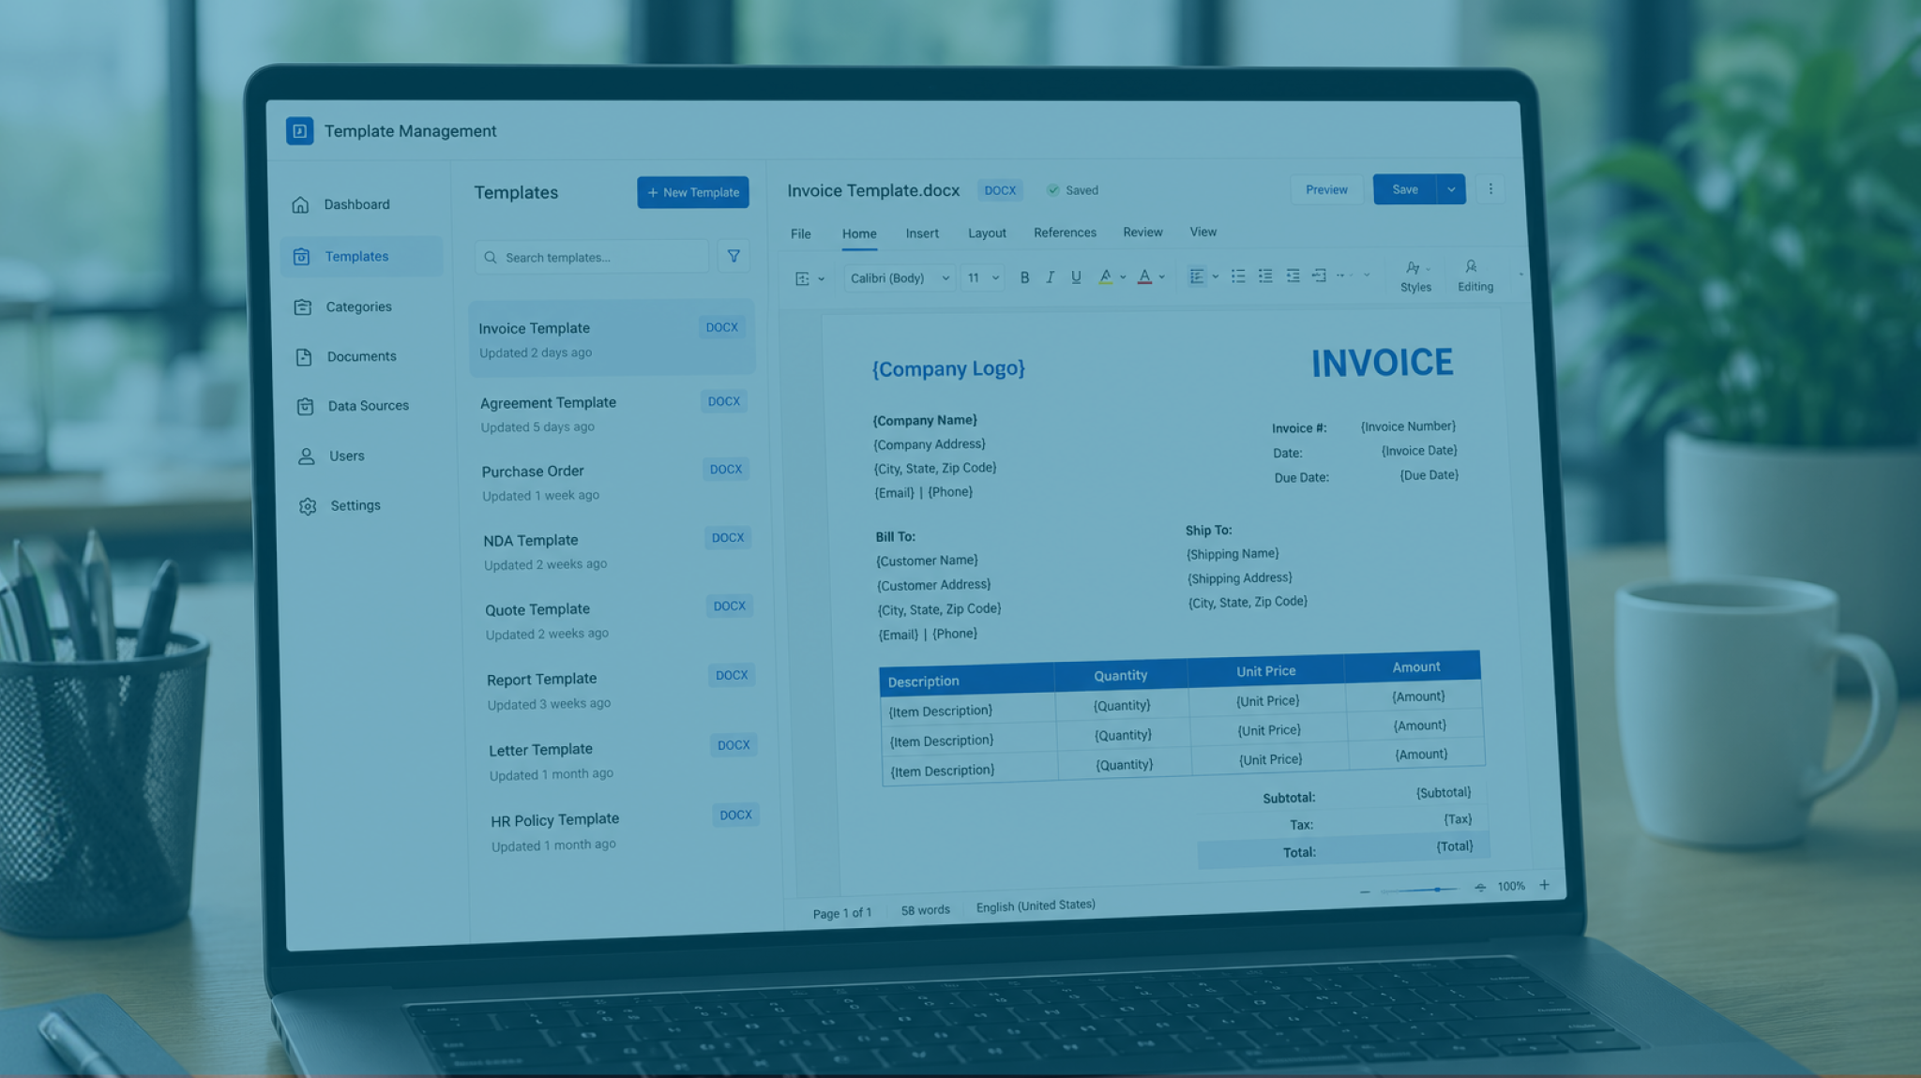Image resolution: width=1921 pixels, height=1078 pixels.
Task: Save the invoice template
Action: (x=1404, y=189)
